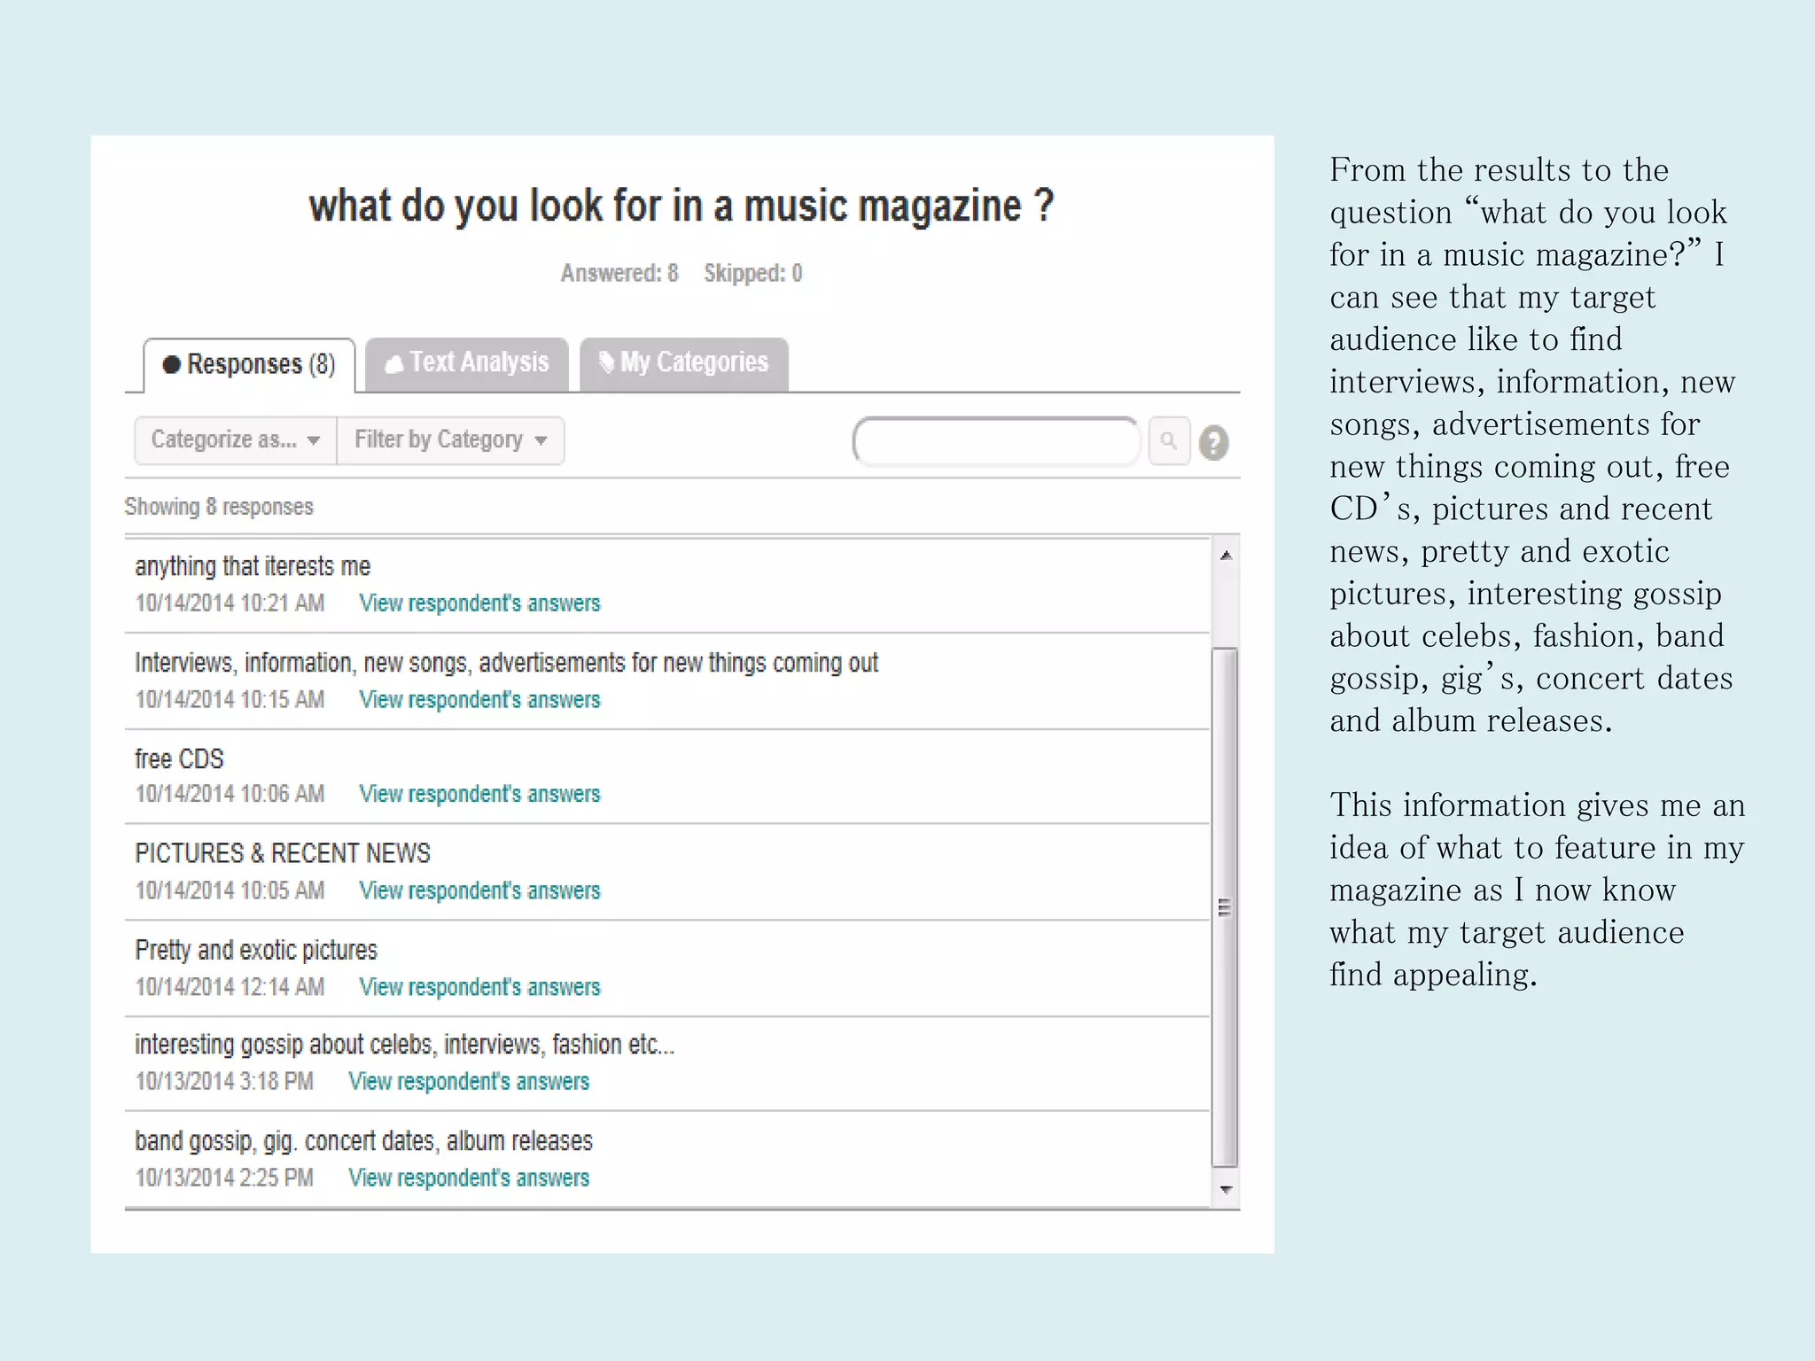Click the question mark help icon

tap(1213, 442)
